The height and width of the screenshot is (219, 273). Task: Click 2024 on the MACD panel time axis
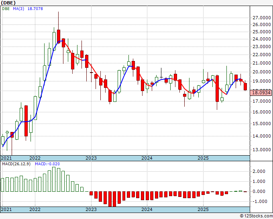coord(147,209)
